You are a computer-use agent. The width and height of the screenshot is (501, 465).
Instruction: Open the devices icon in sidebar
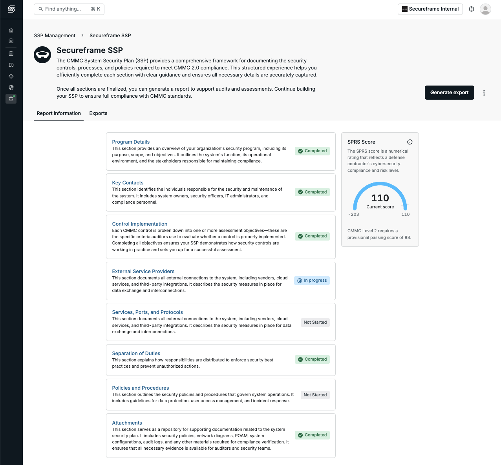click(x=11, y=65)
